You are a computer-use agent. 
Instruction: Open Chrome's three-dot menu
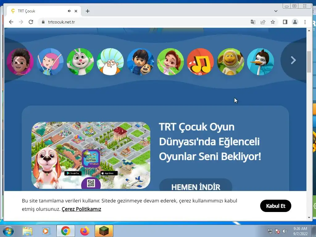pos(305,22)
